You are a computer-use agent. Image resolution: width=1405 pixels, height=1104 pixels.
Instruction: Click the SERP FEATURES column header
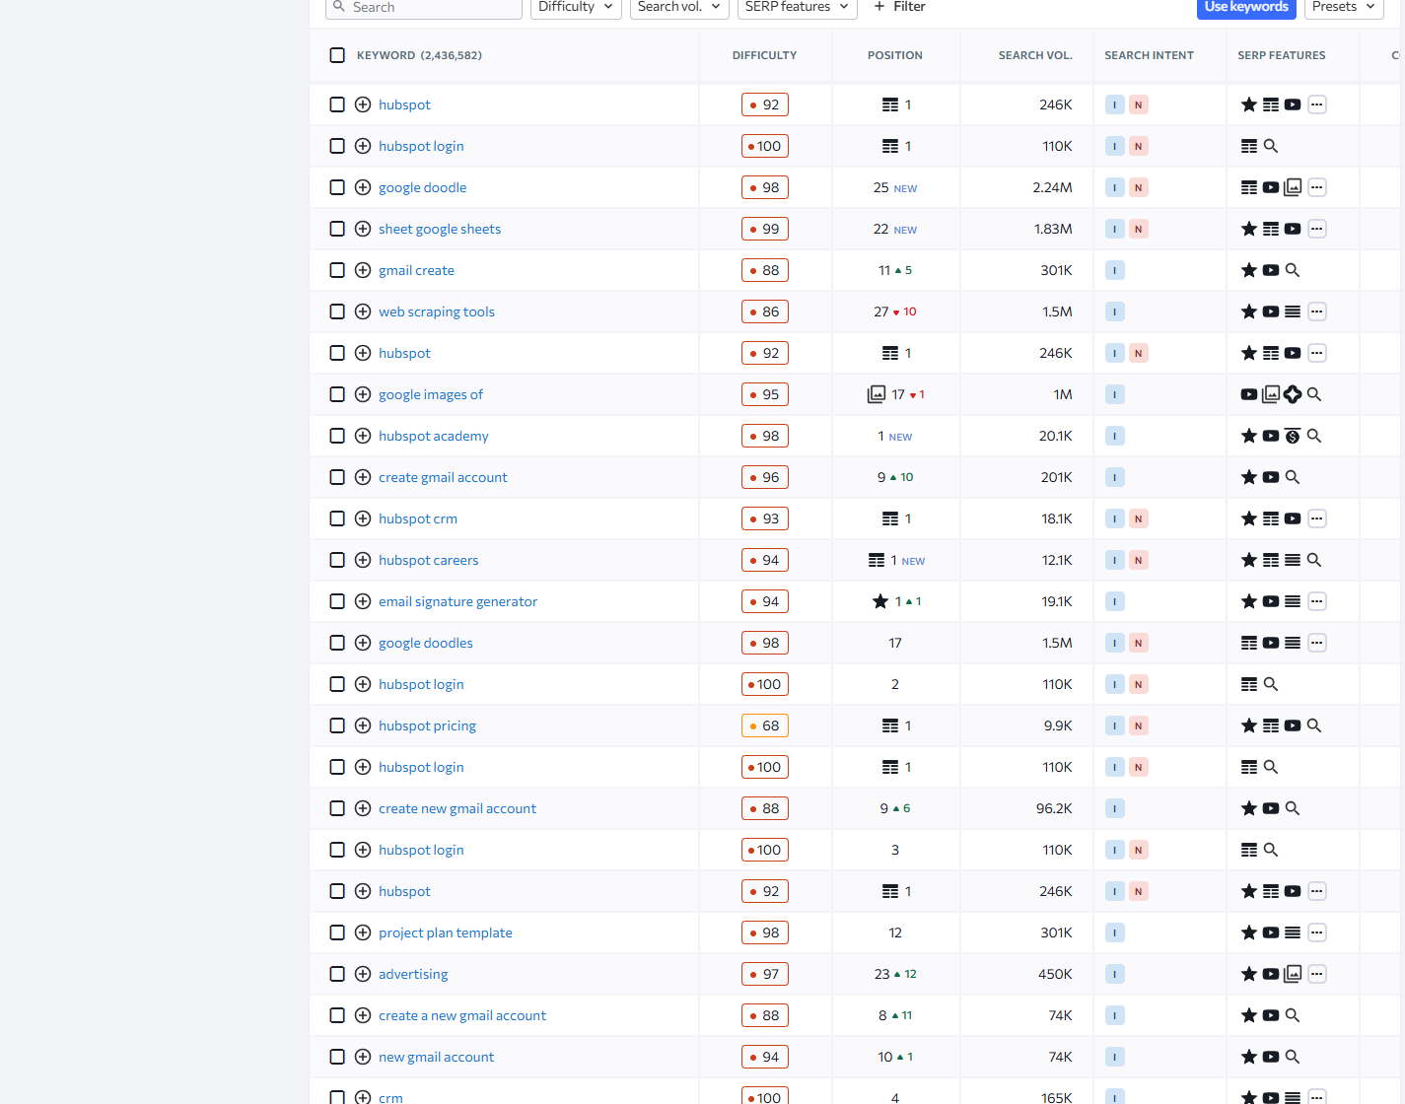click(1282, 55)
